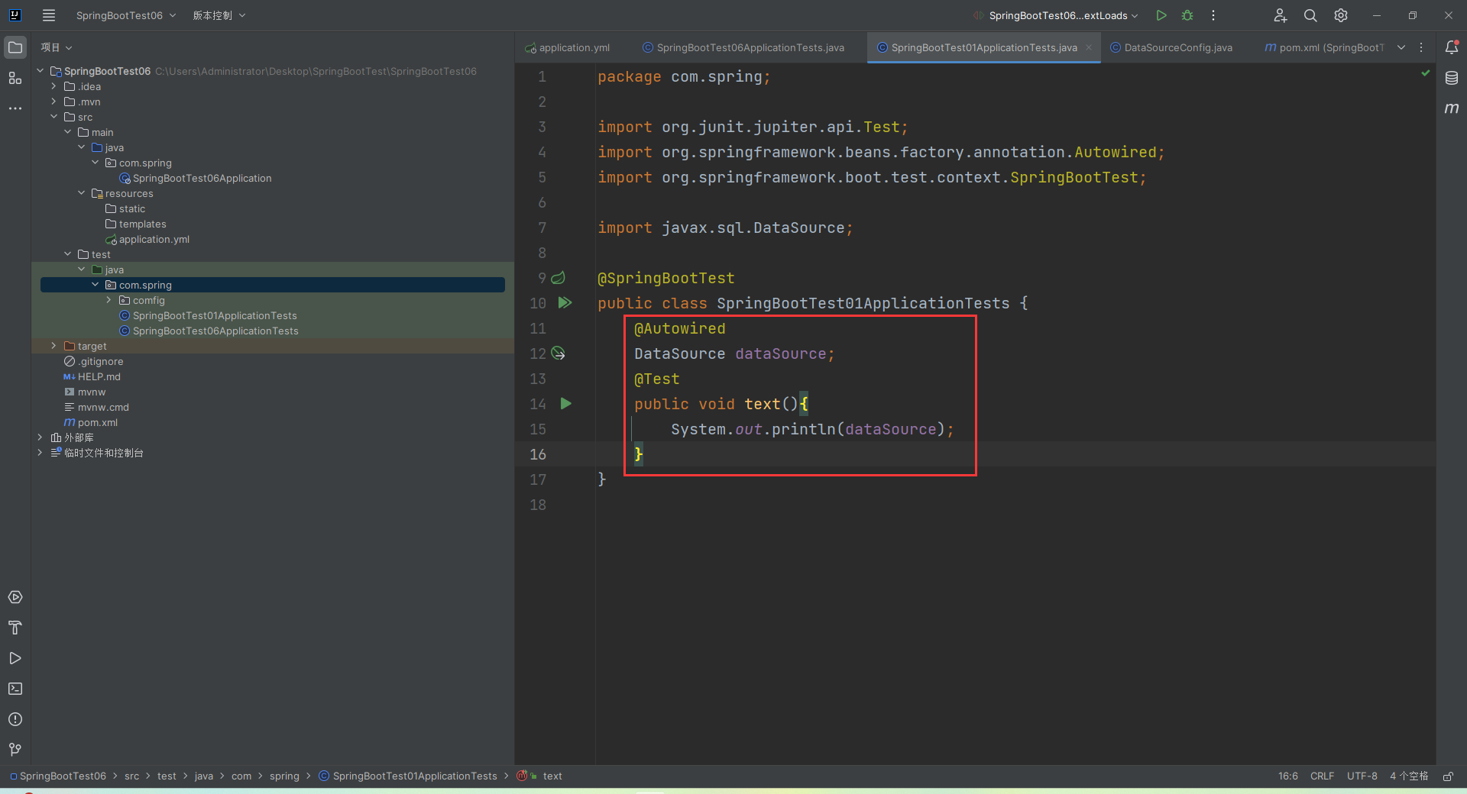Open the Build hammer tool window
The width and height of the screenshot is (1467, 794).
click(x=15, y=628)
